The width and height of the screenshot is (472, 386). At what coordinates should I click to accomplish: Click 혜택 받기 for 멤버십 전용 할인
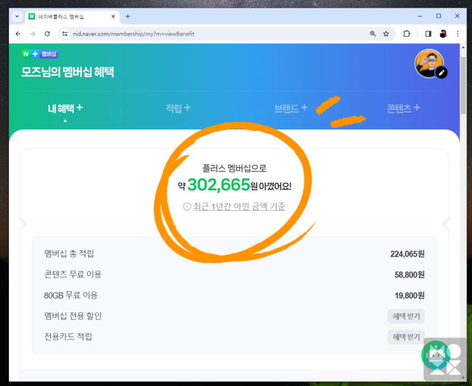point(406,316)
